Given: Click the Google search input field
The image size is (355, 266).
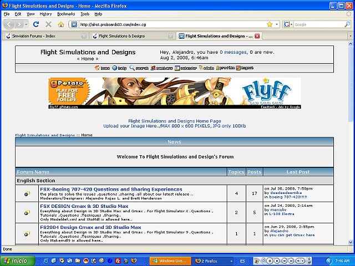Looking at the screenshot, I should 319,24.
